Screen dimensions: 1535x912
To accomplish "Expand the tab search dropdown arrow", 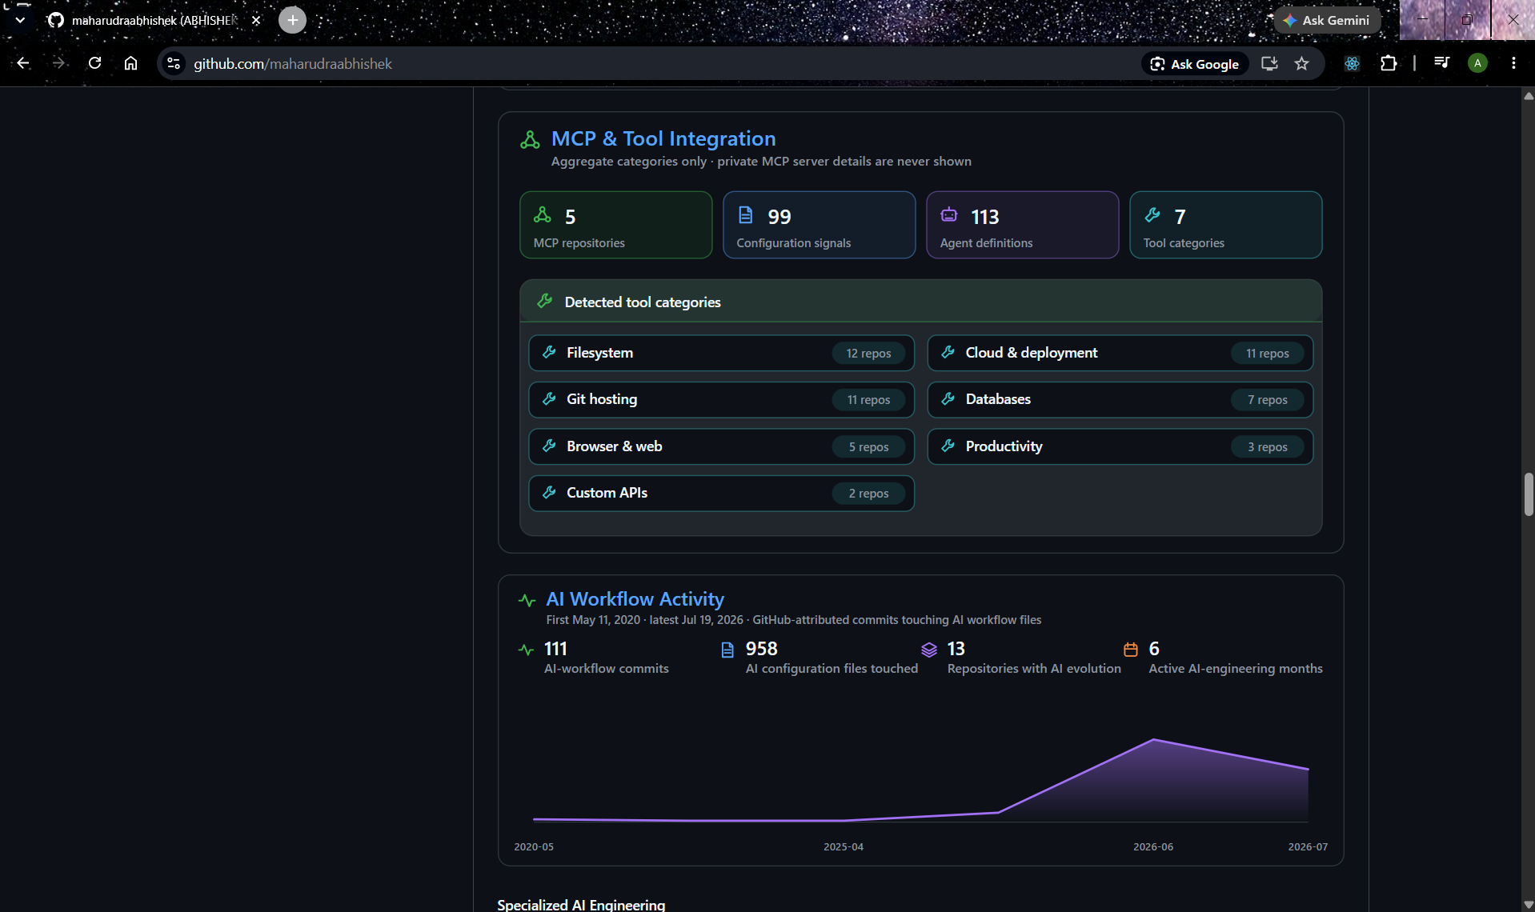I will point(20,20).
